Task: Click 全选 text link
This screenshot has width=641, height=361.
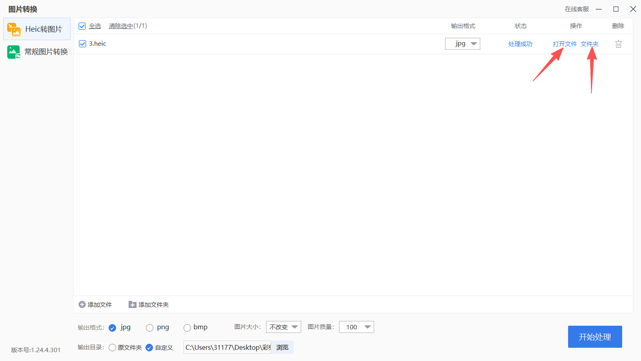Action: (95, 26)
